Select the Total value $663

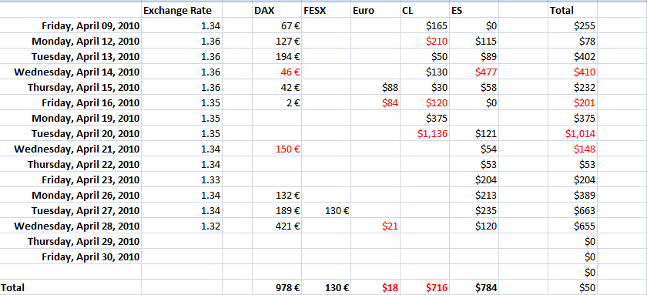573,211
